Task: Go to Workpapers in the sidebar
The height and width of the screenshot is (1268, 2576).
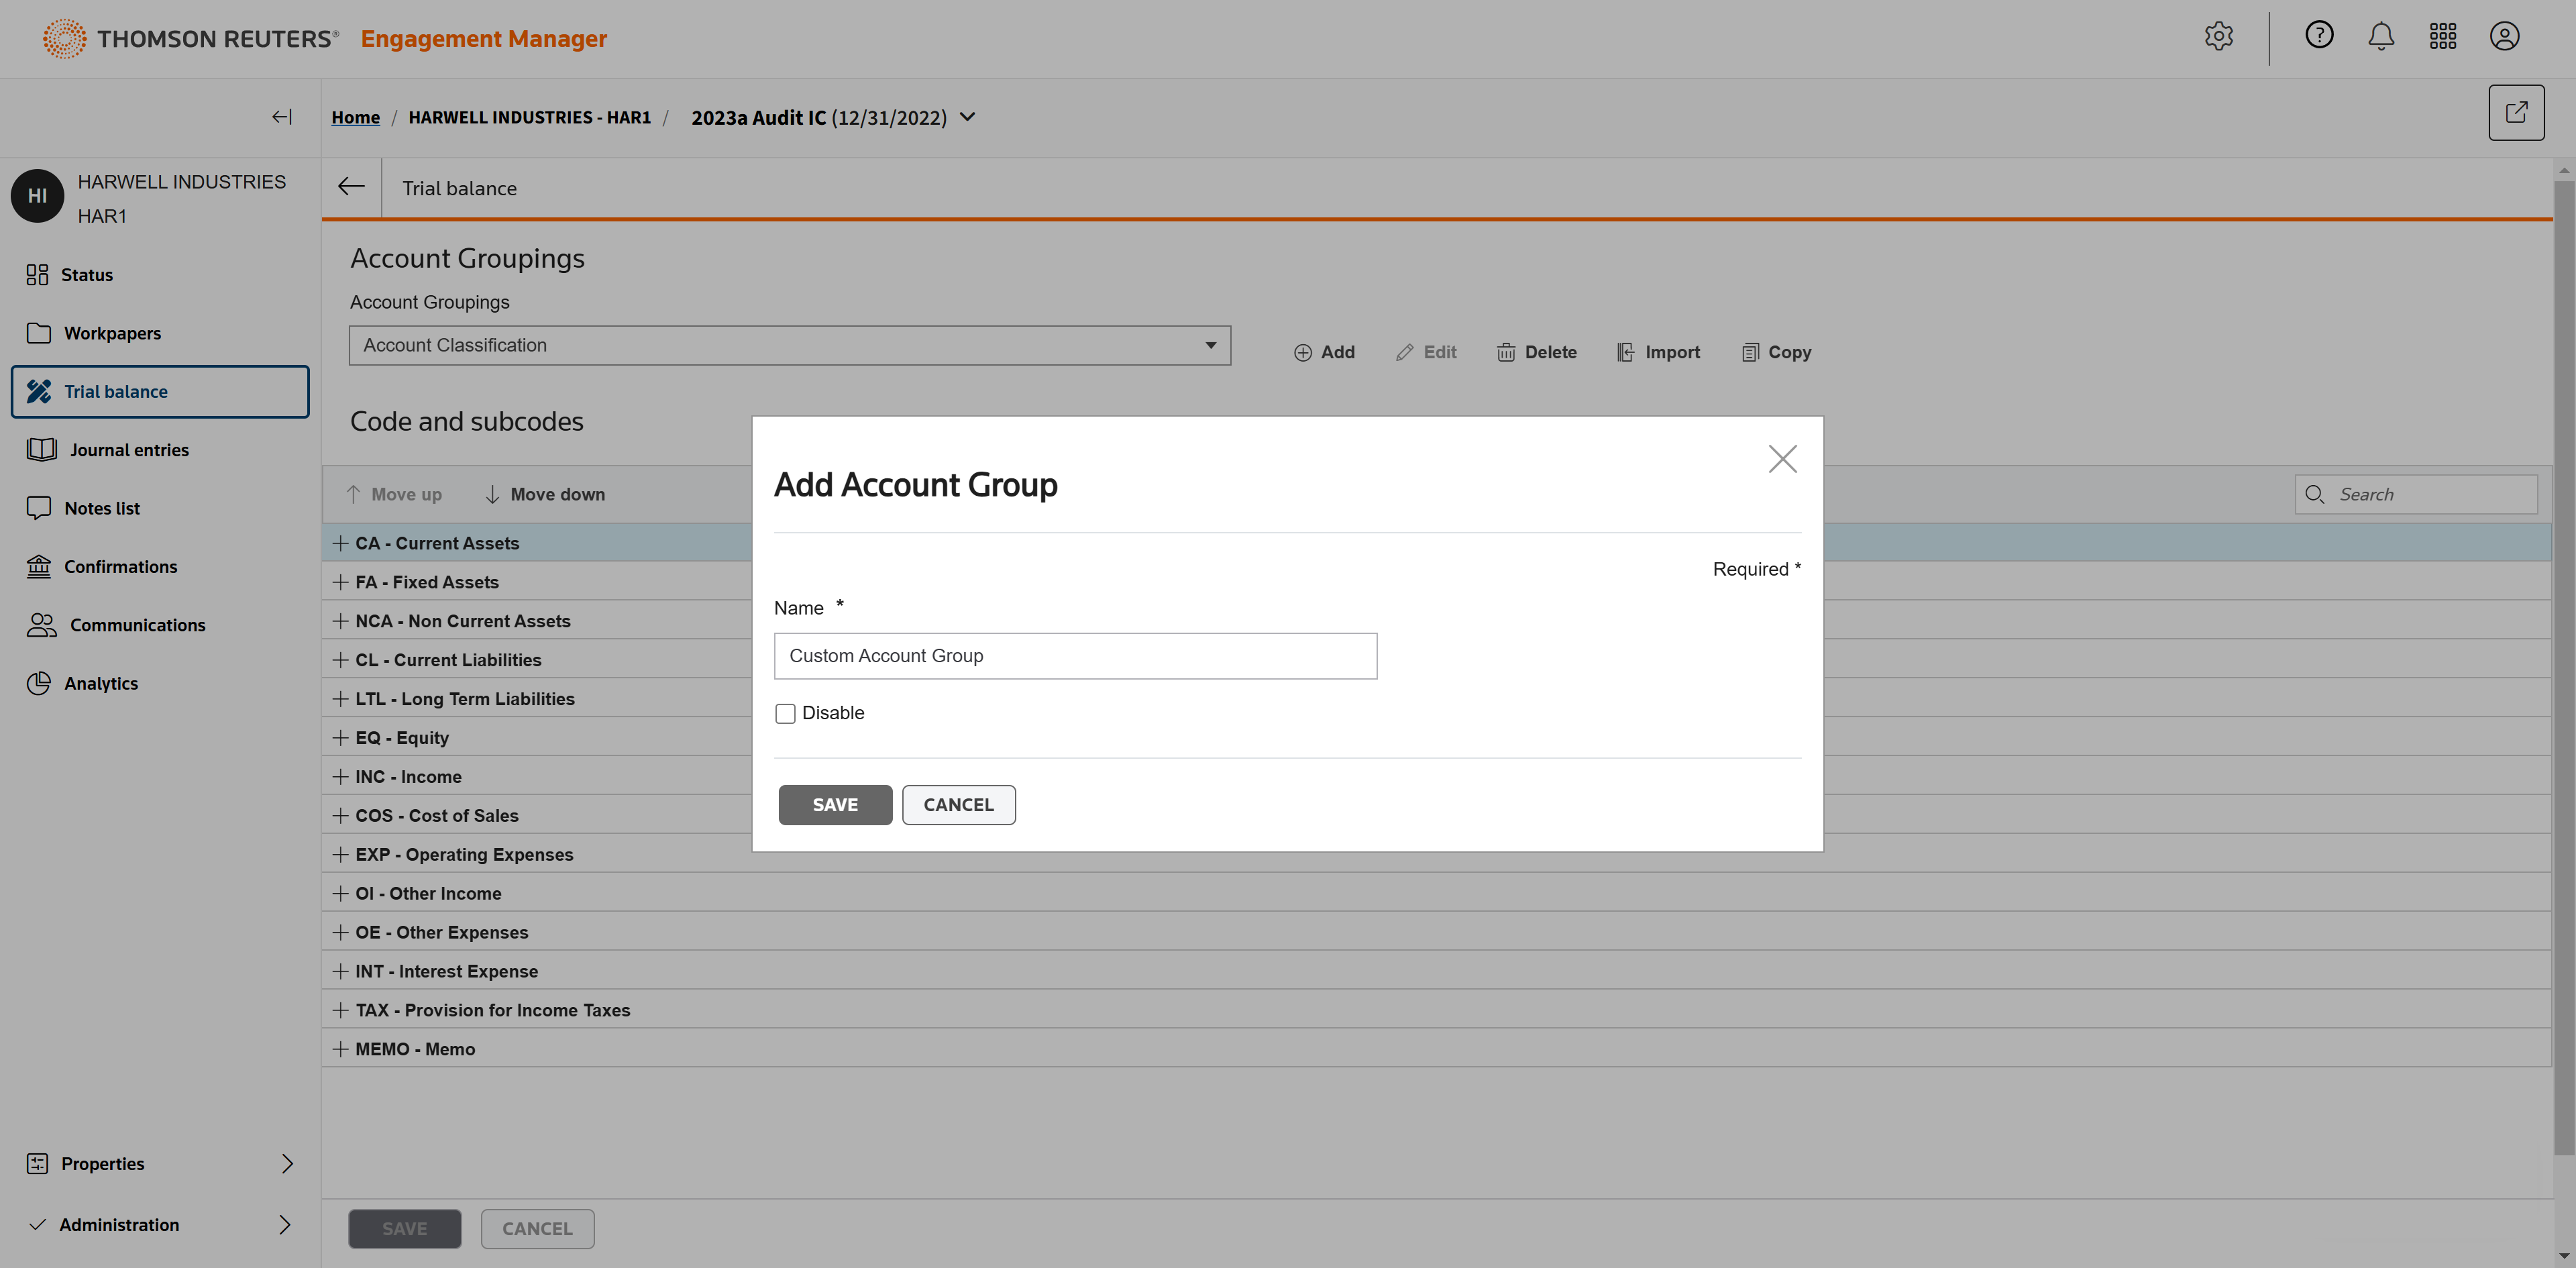Action: point(112,333)
